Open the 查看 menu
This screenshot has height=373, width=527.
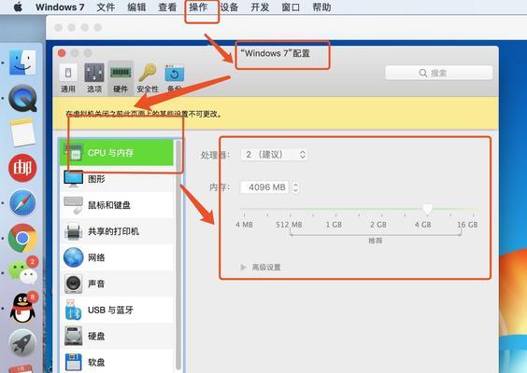[167, 7]
